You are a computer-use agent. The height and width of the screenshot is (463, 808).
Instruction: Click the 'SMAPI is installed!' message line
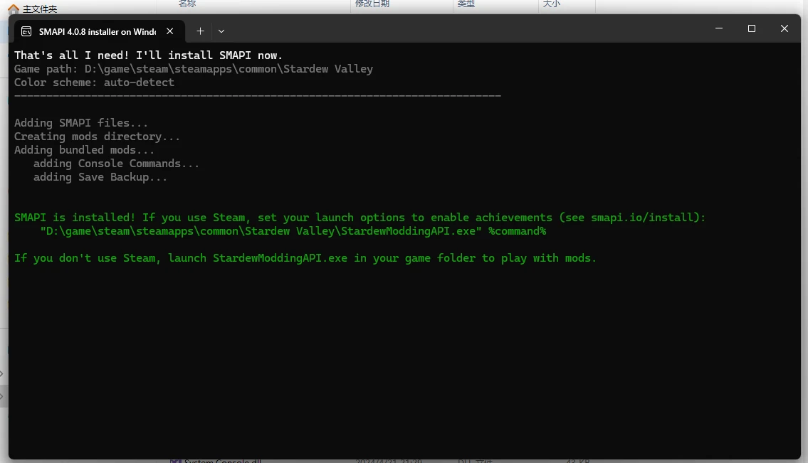click(360, 218)
